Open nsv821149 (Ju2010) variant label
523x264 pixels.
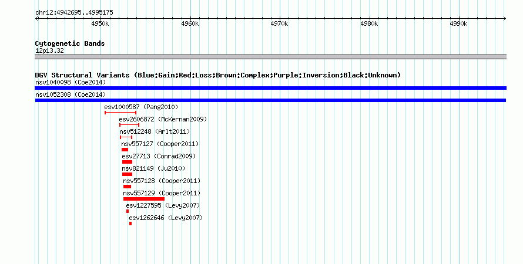[153, 168]
